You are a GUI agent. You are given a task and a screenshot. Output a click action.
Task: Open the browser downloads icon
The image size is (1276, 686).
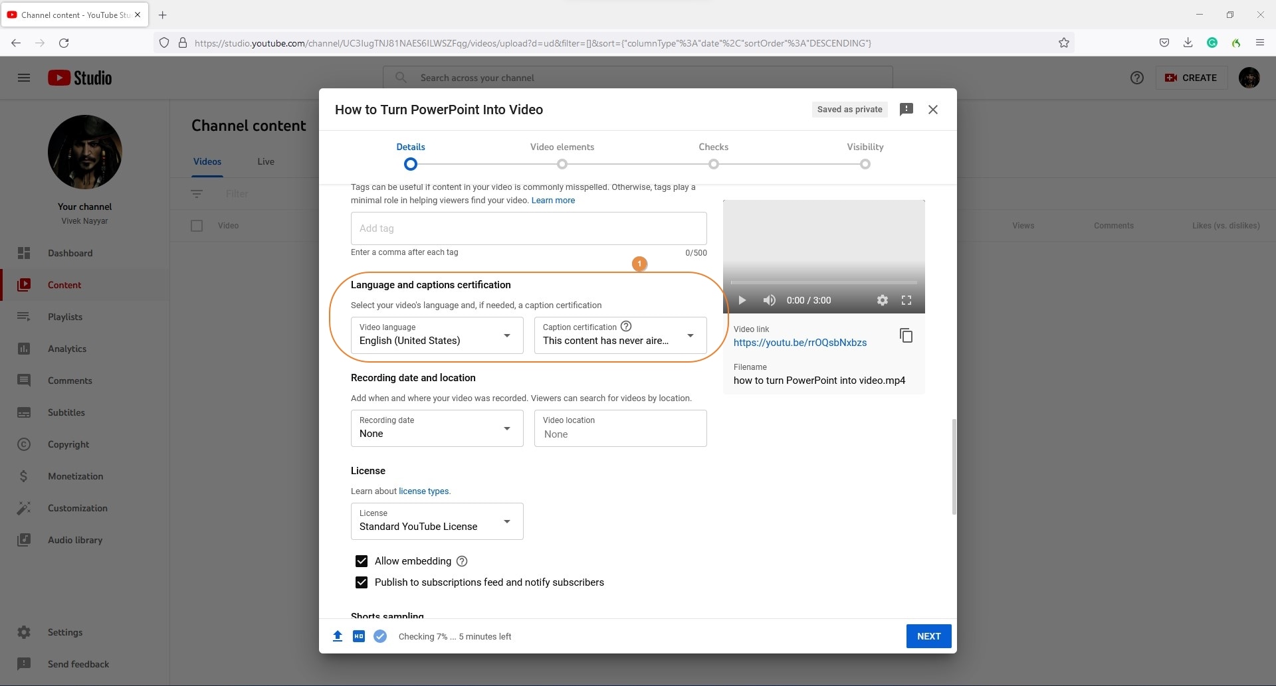tap(1188, 43)
